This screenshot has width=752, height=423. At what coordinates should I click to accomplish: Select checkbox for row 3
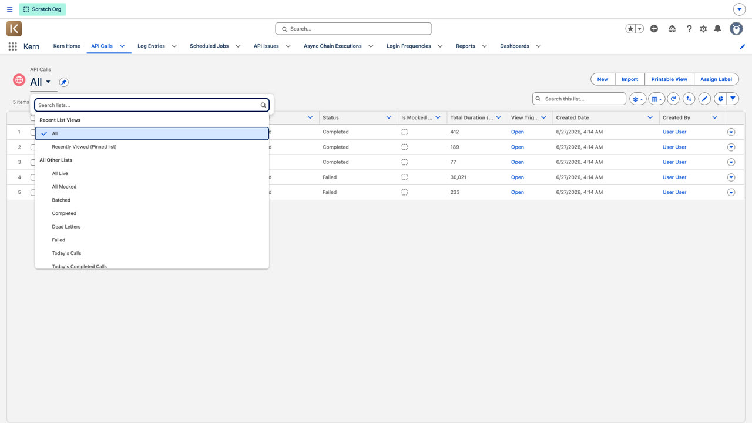(33, 162)
